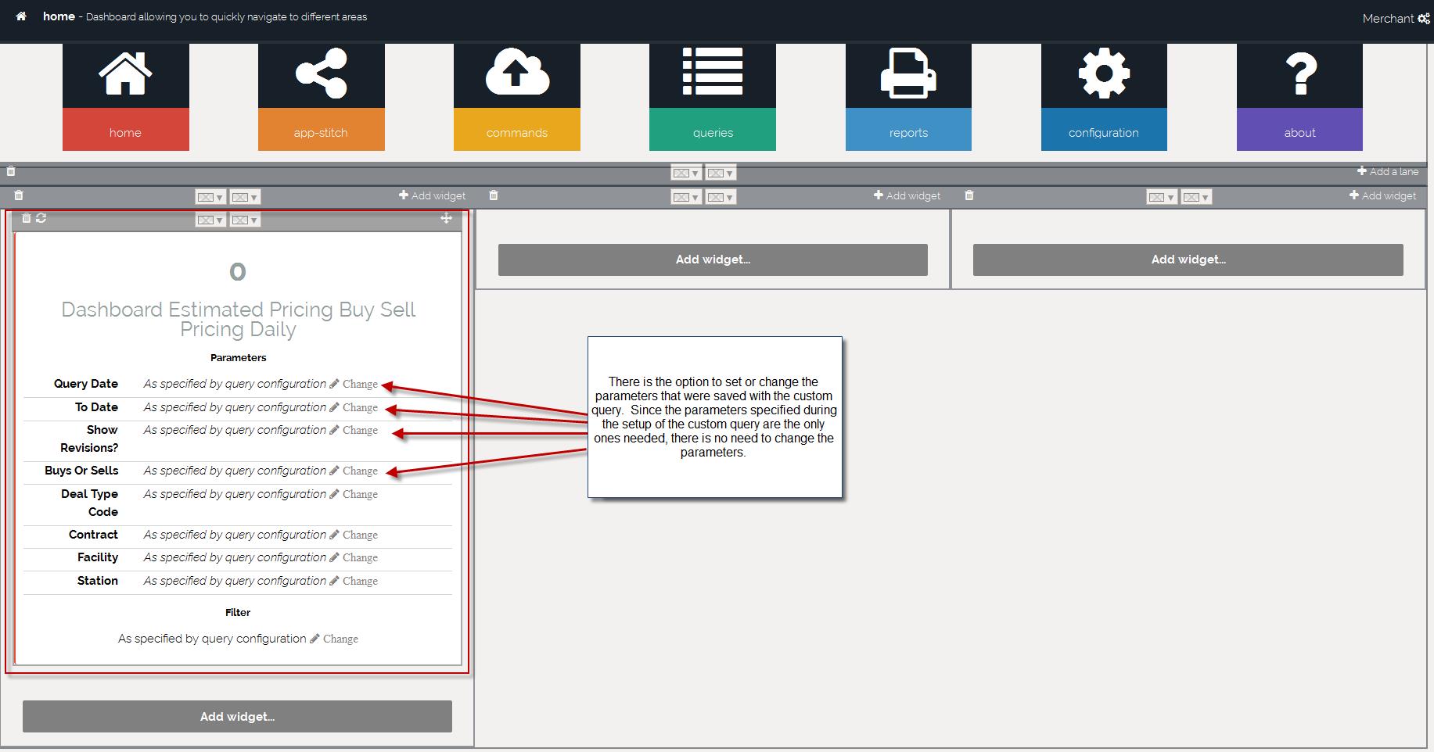This screenshot has height=752, width=1434.
Task: Navigate to the home tile
Action: pos(125,97)
